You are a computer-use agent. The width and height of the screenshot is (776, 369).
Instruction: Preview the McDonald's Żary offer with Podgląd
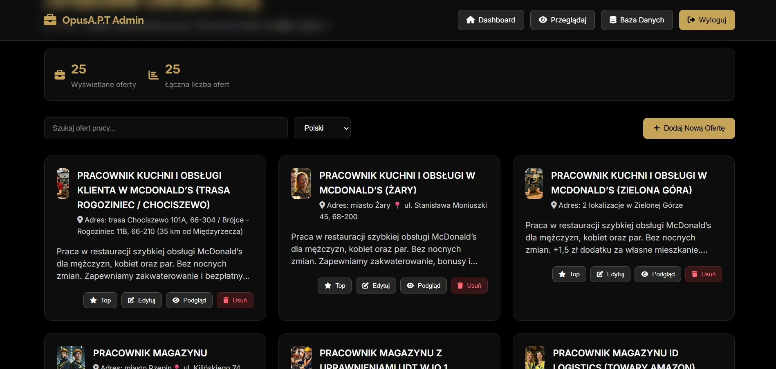coord(423,286)
